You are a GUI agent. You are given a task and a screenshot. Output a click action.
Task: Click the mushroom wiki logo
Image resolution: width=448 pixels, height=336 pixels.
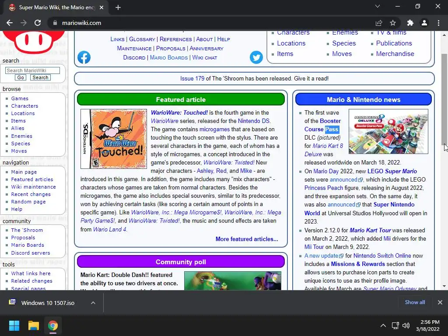point(34,42)
